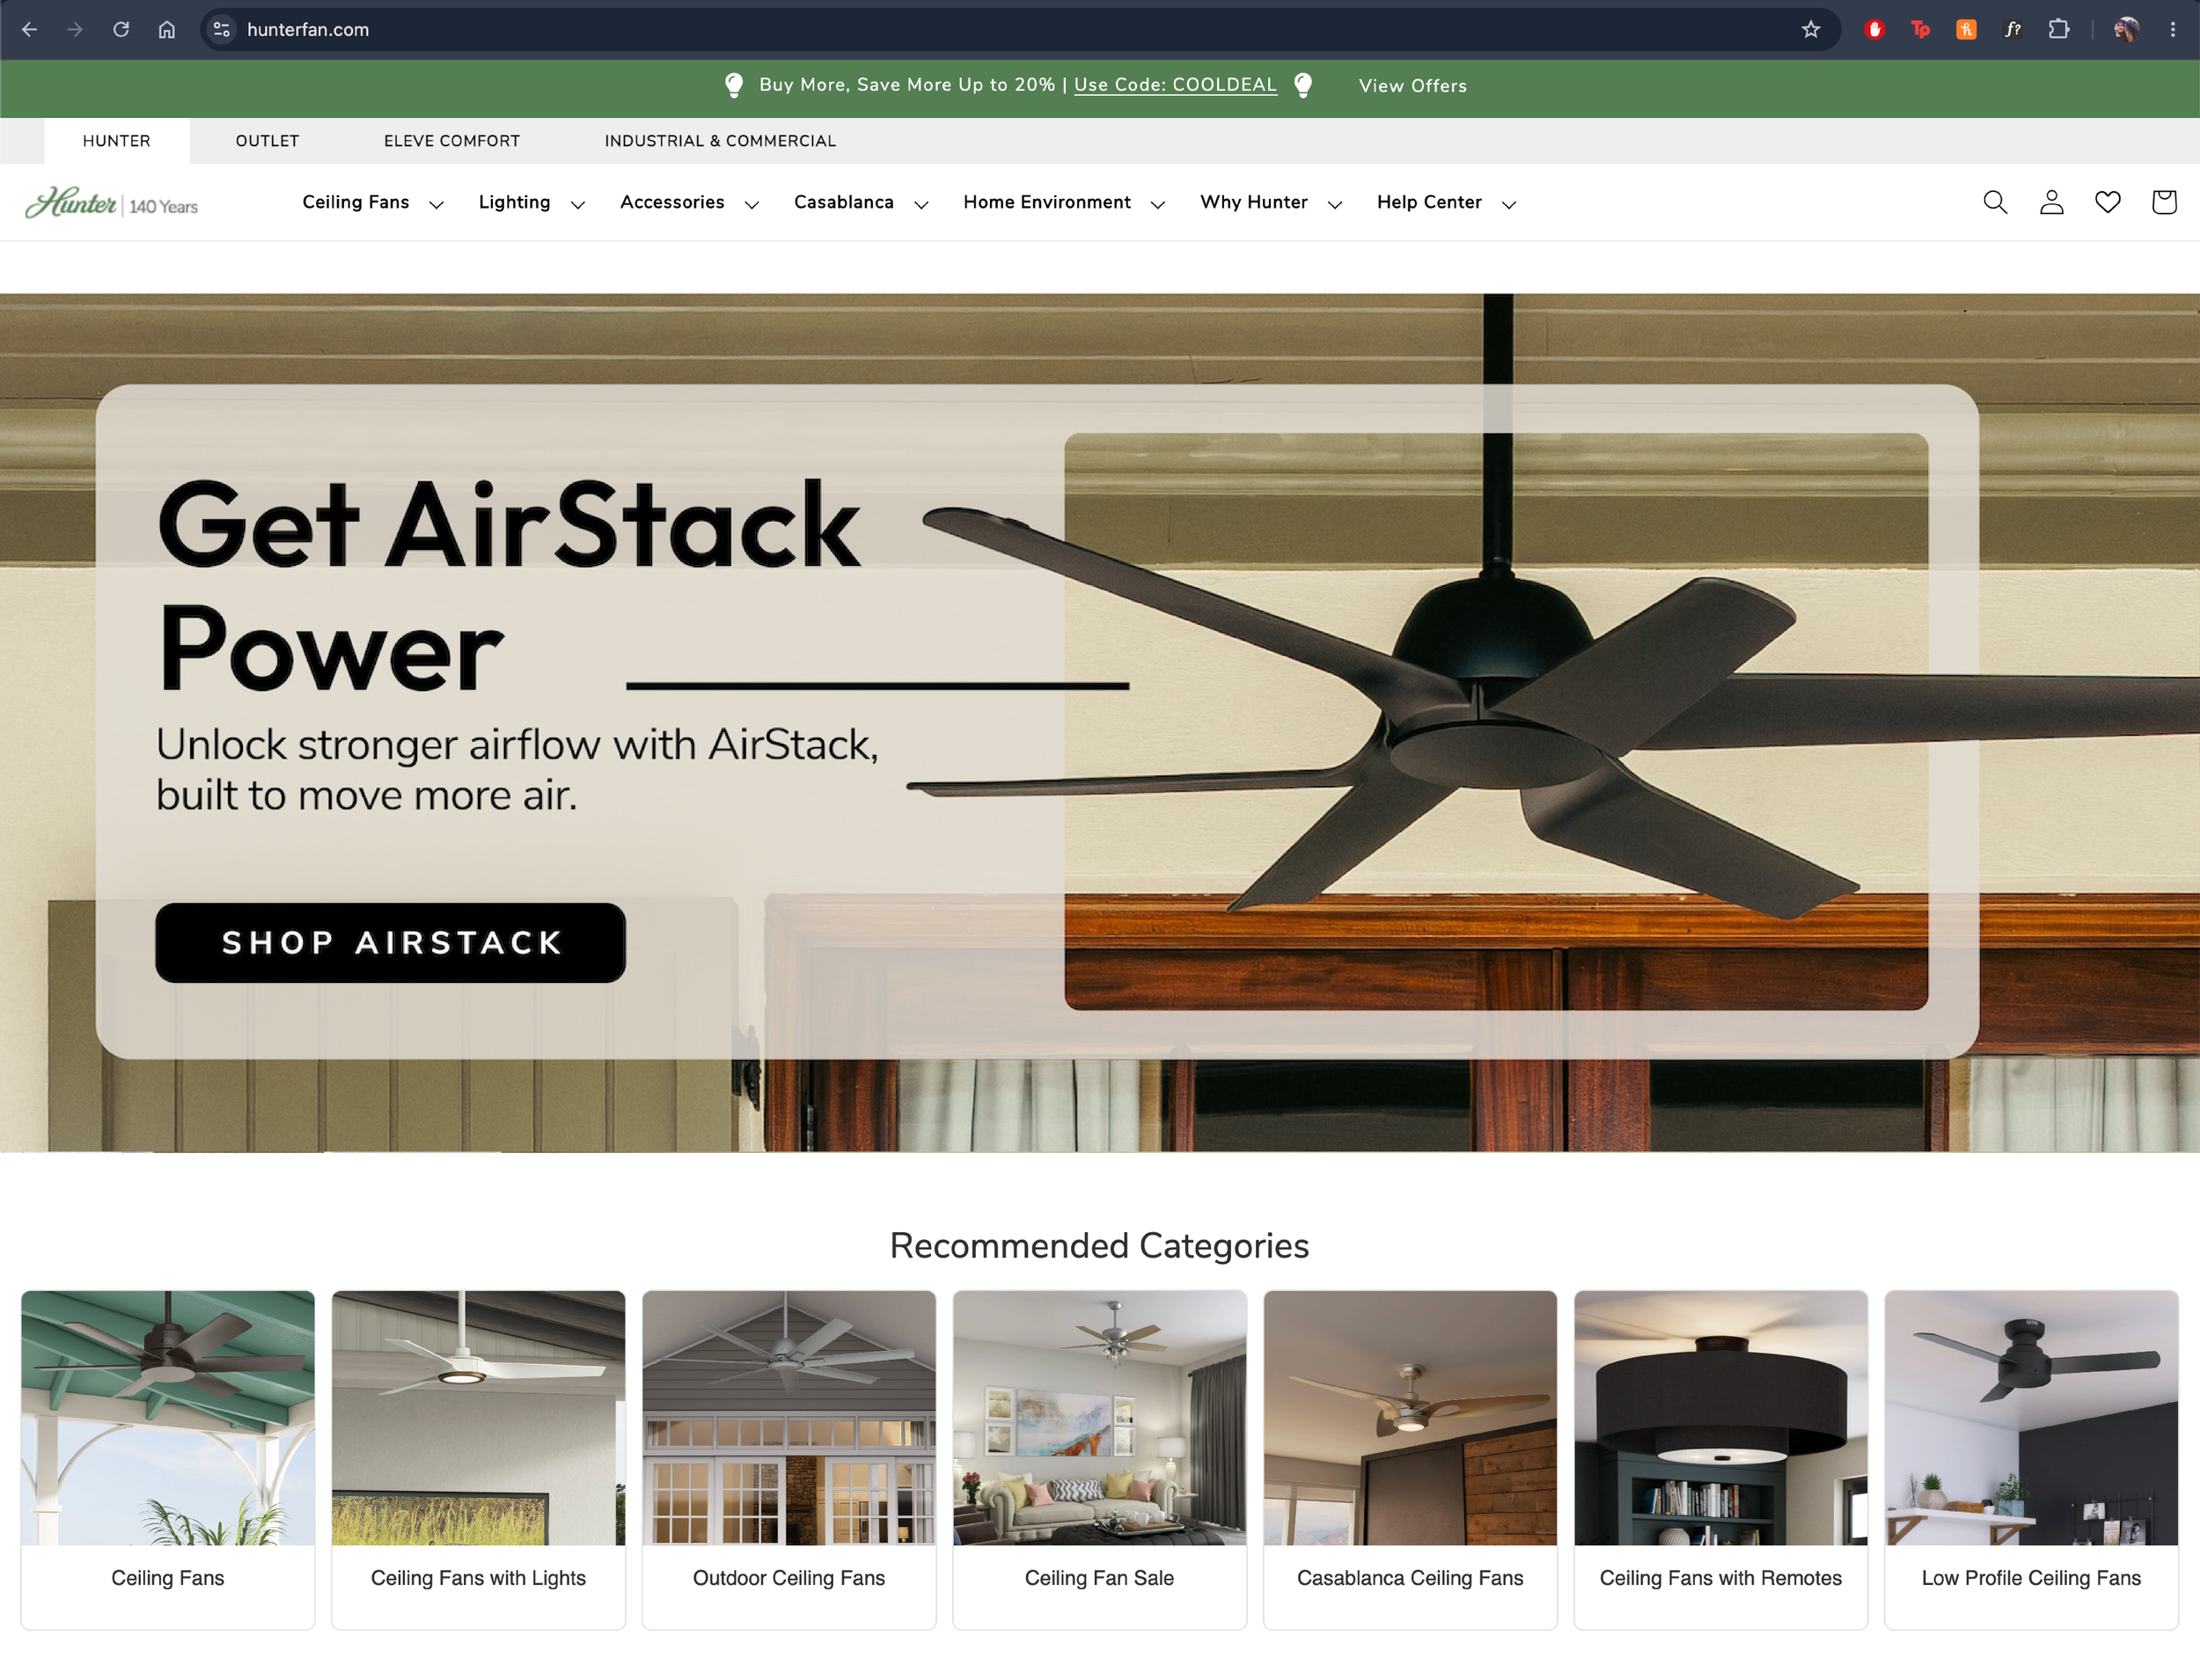Open the Ceiling Fans category label
The height and width of the screenshot is (1680, 2200).
click(x=168, y=1578)
